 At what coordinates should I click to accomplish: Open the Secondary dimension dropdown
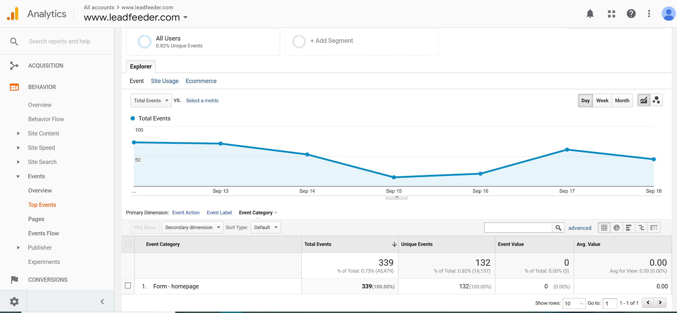pos(193,227)
